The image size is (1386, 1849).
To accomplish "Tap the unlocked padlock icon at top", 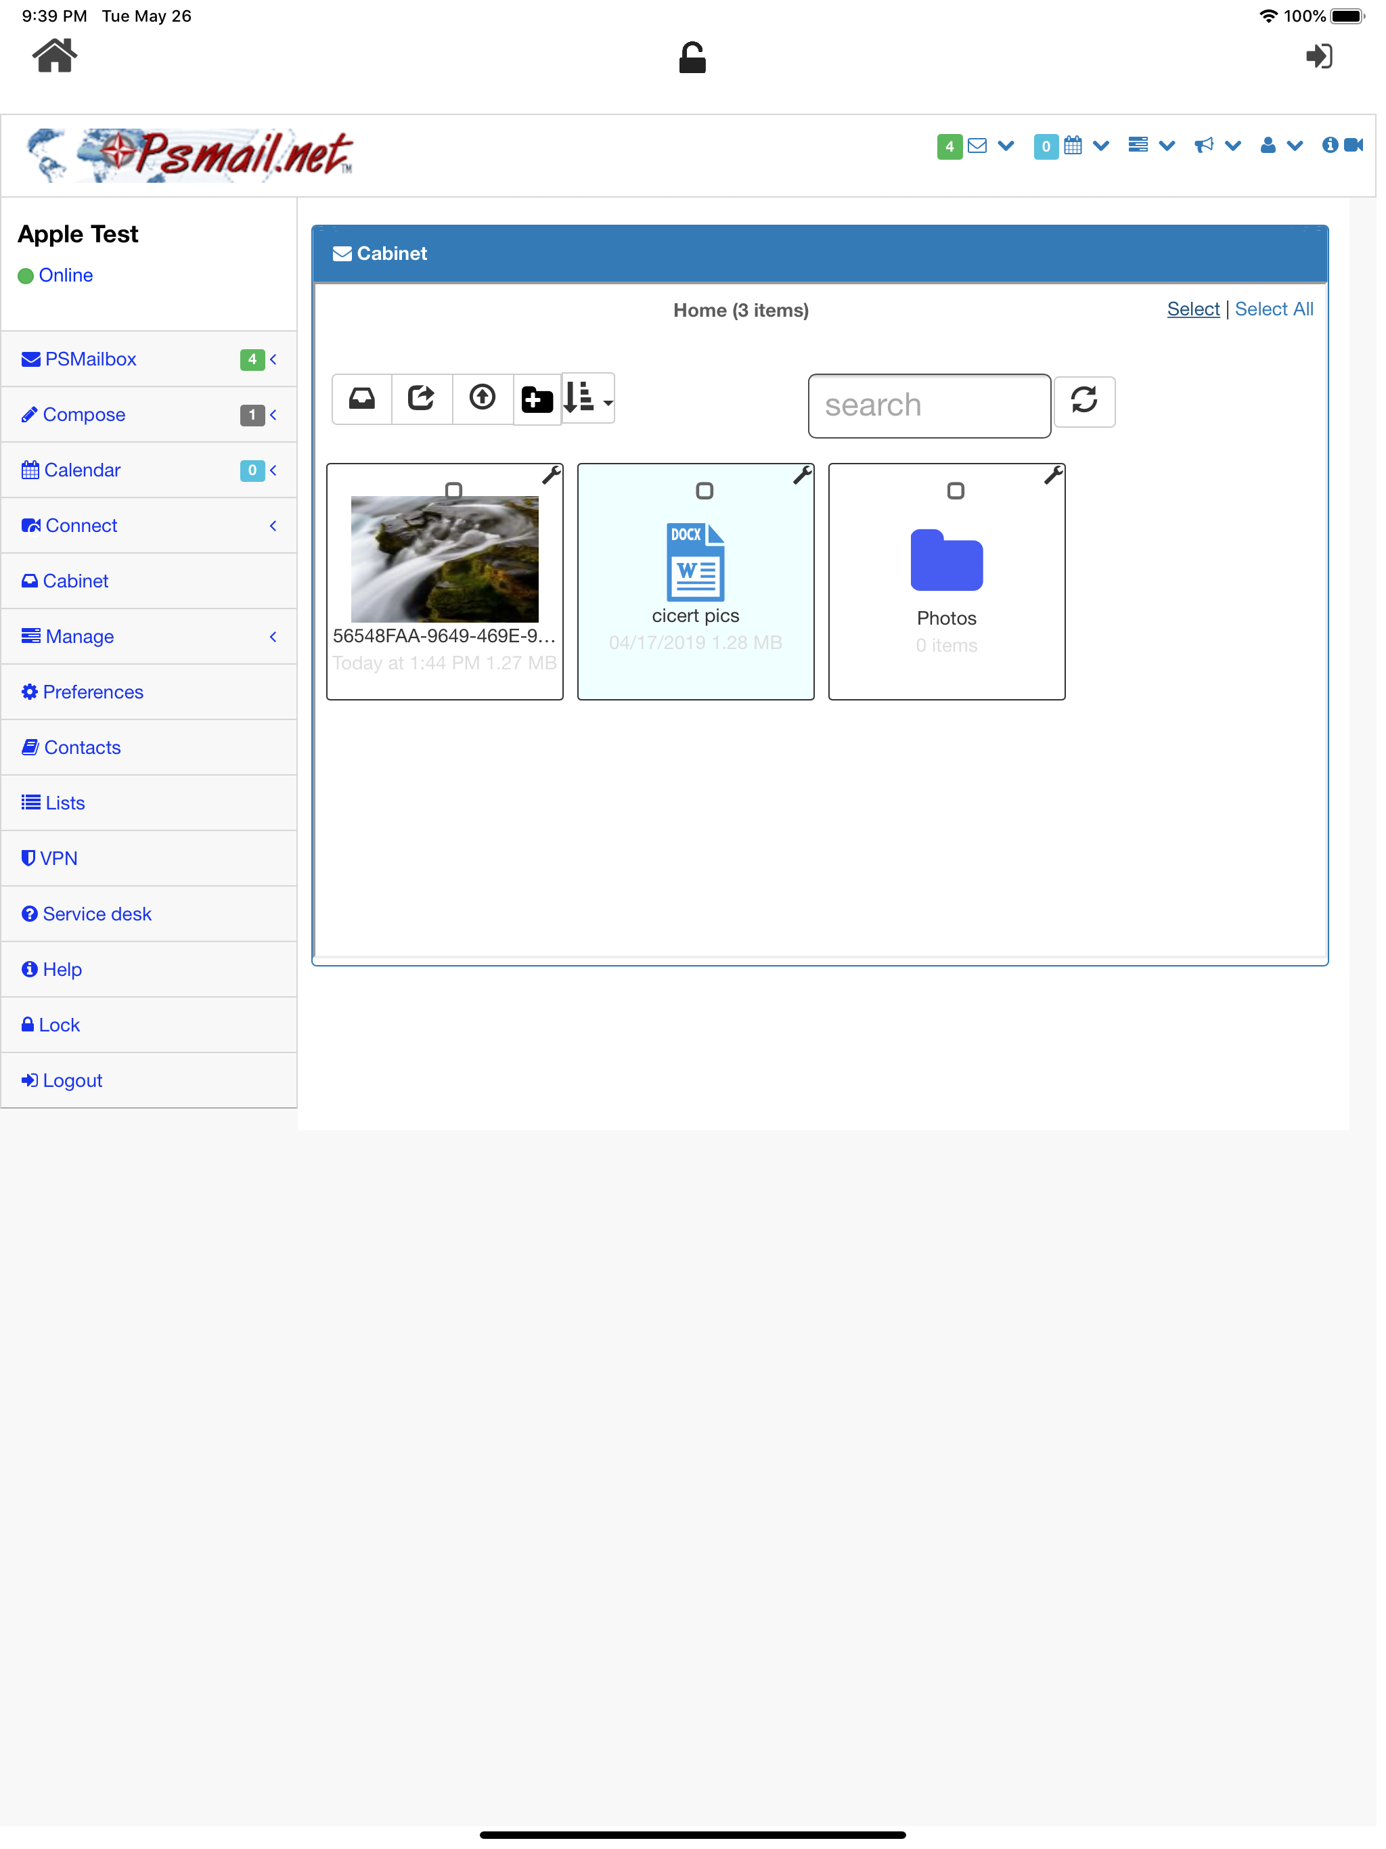I will (x=692, y=58).
